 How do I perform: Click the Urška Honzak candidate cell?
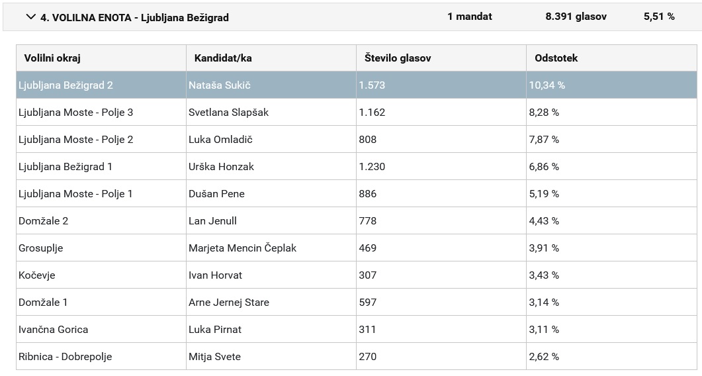[221, 167]
